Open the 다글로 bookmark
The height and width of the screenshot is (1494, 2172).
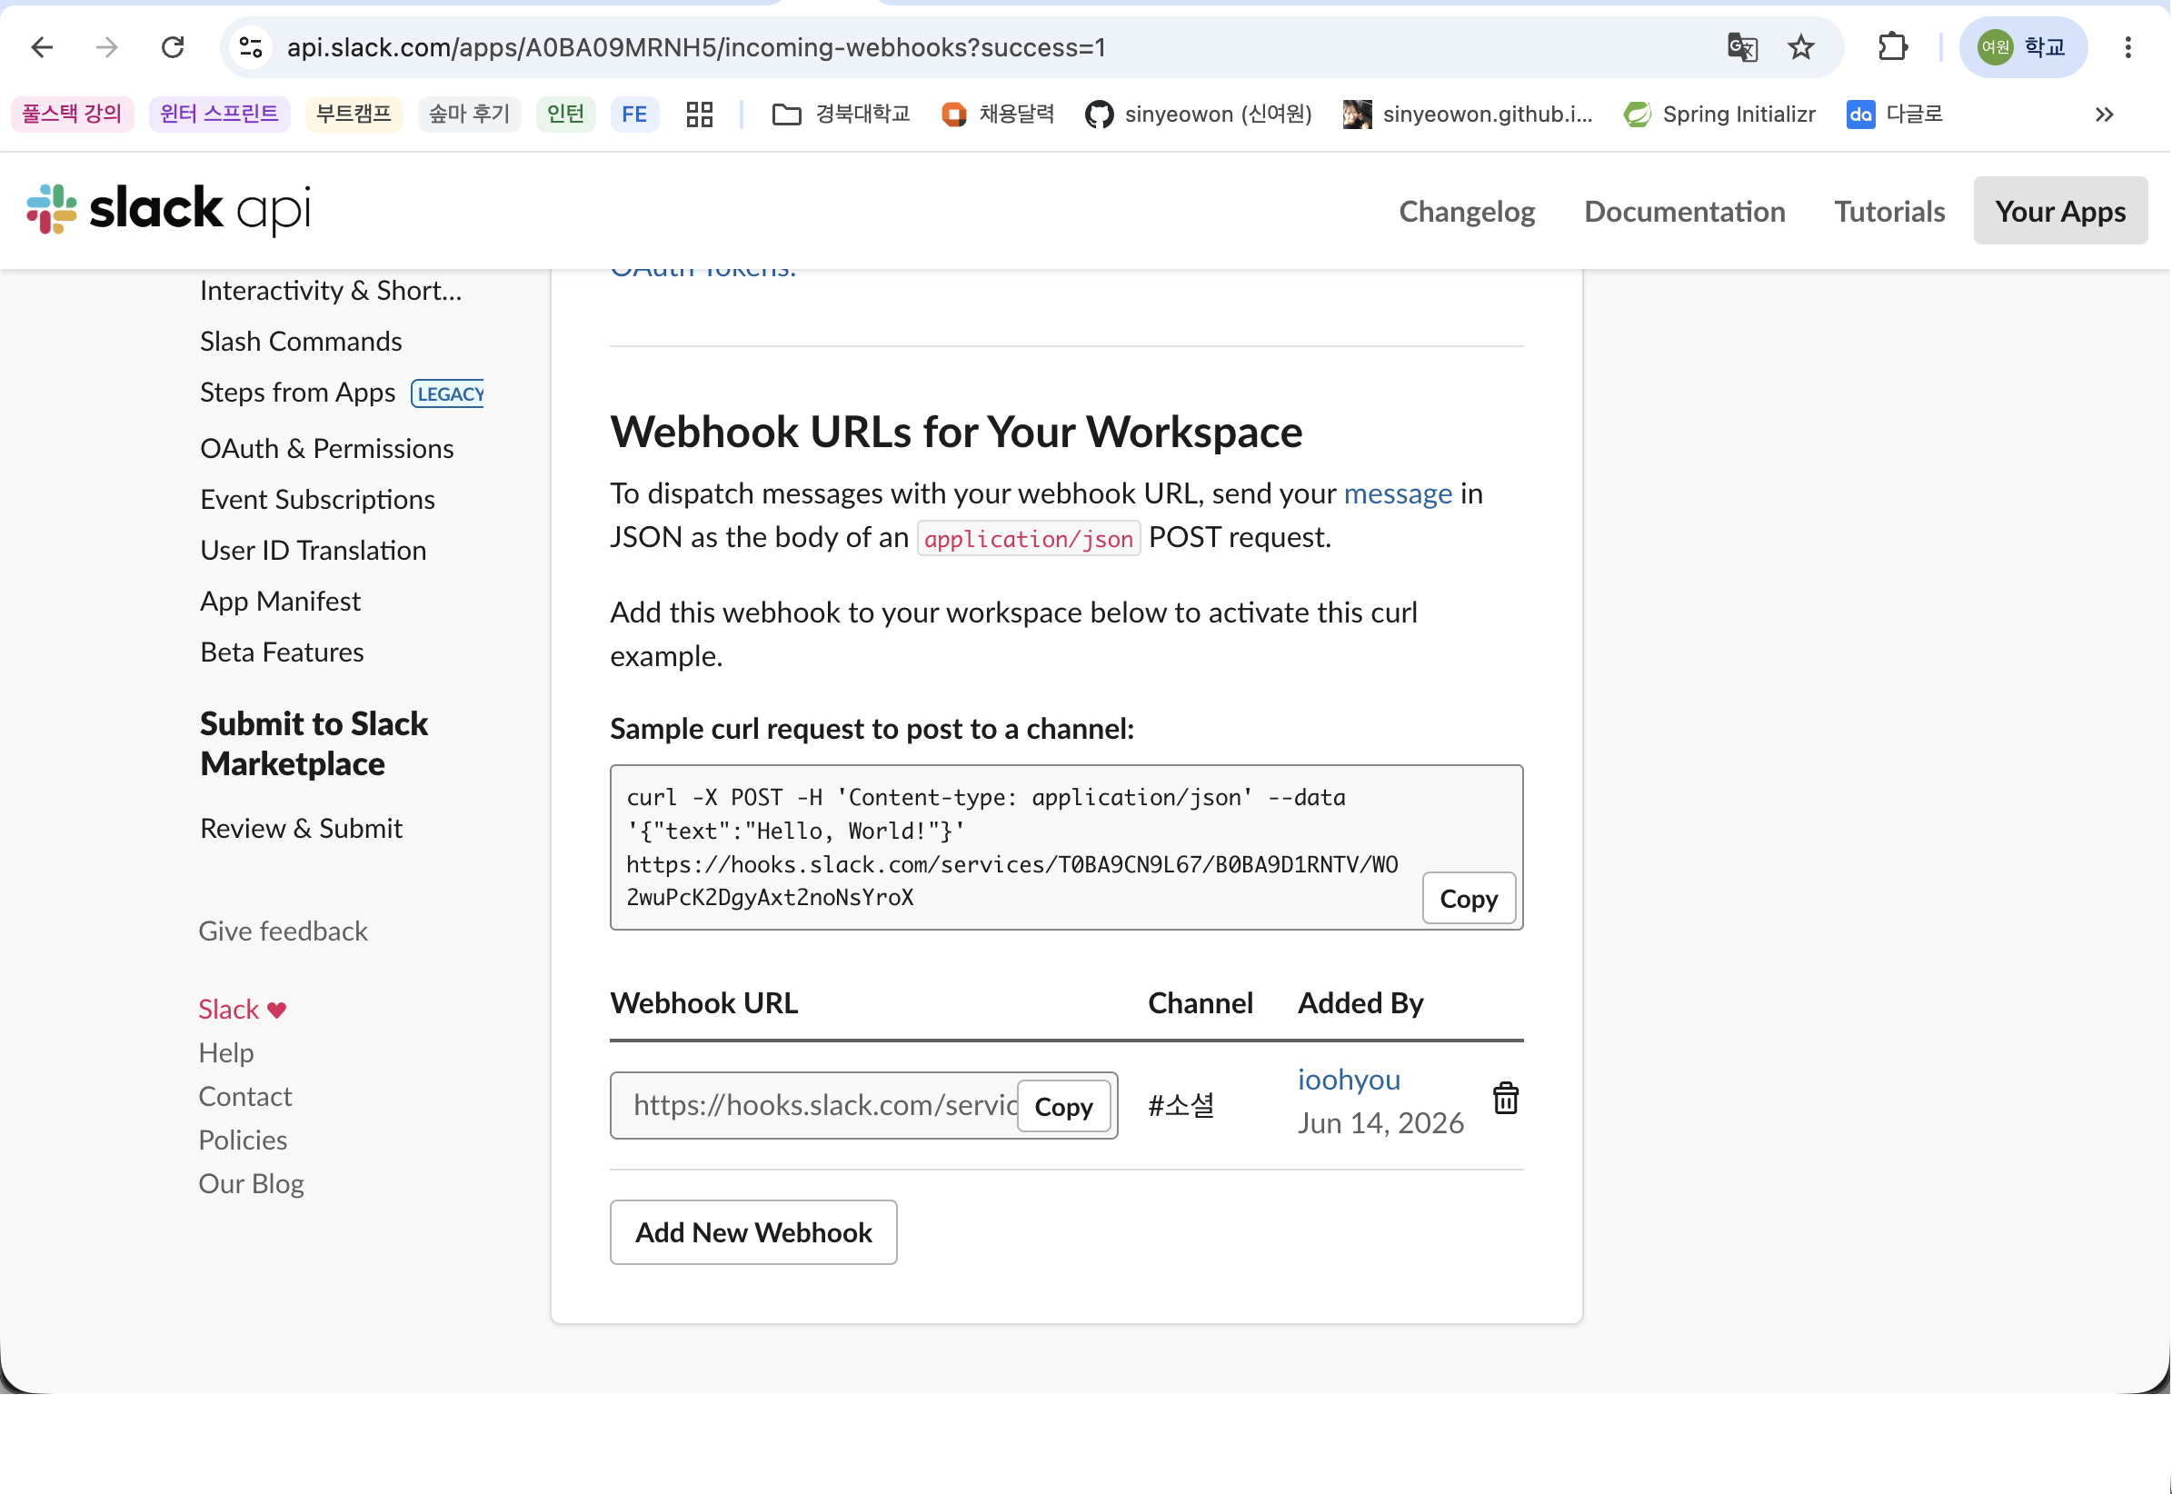pyautogui.click(x=1895, y=115)
